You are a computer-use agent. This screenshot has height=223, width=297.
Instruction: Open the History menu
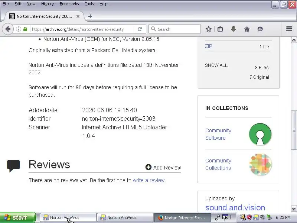(48, 4)
